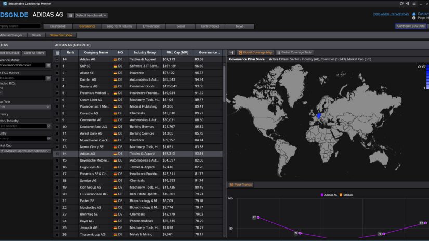
Task: Tick checkbox for Covestro AG row
Action: [x=57, y=113]
